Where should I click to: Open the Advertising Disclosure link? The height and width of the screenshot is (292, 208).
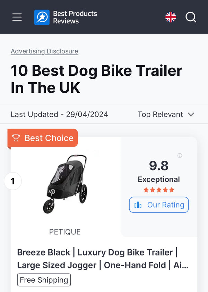44,51
